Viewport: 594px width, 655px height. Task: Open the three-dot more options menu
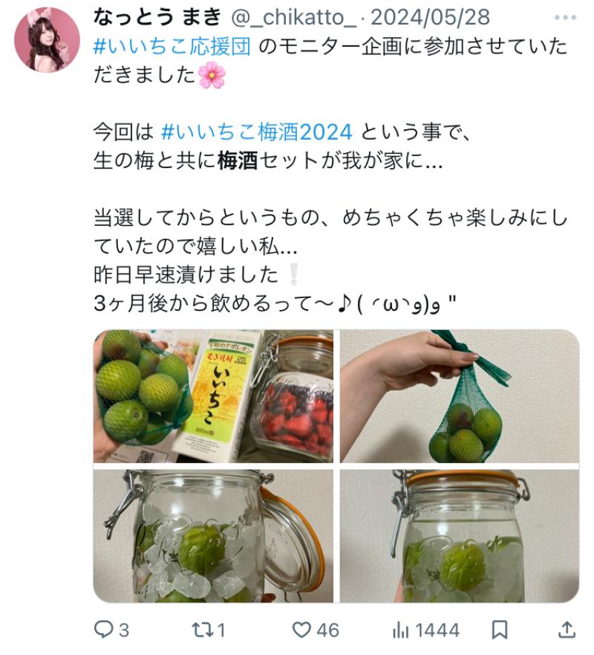565,18
